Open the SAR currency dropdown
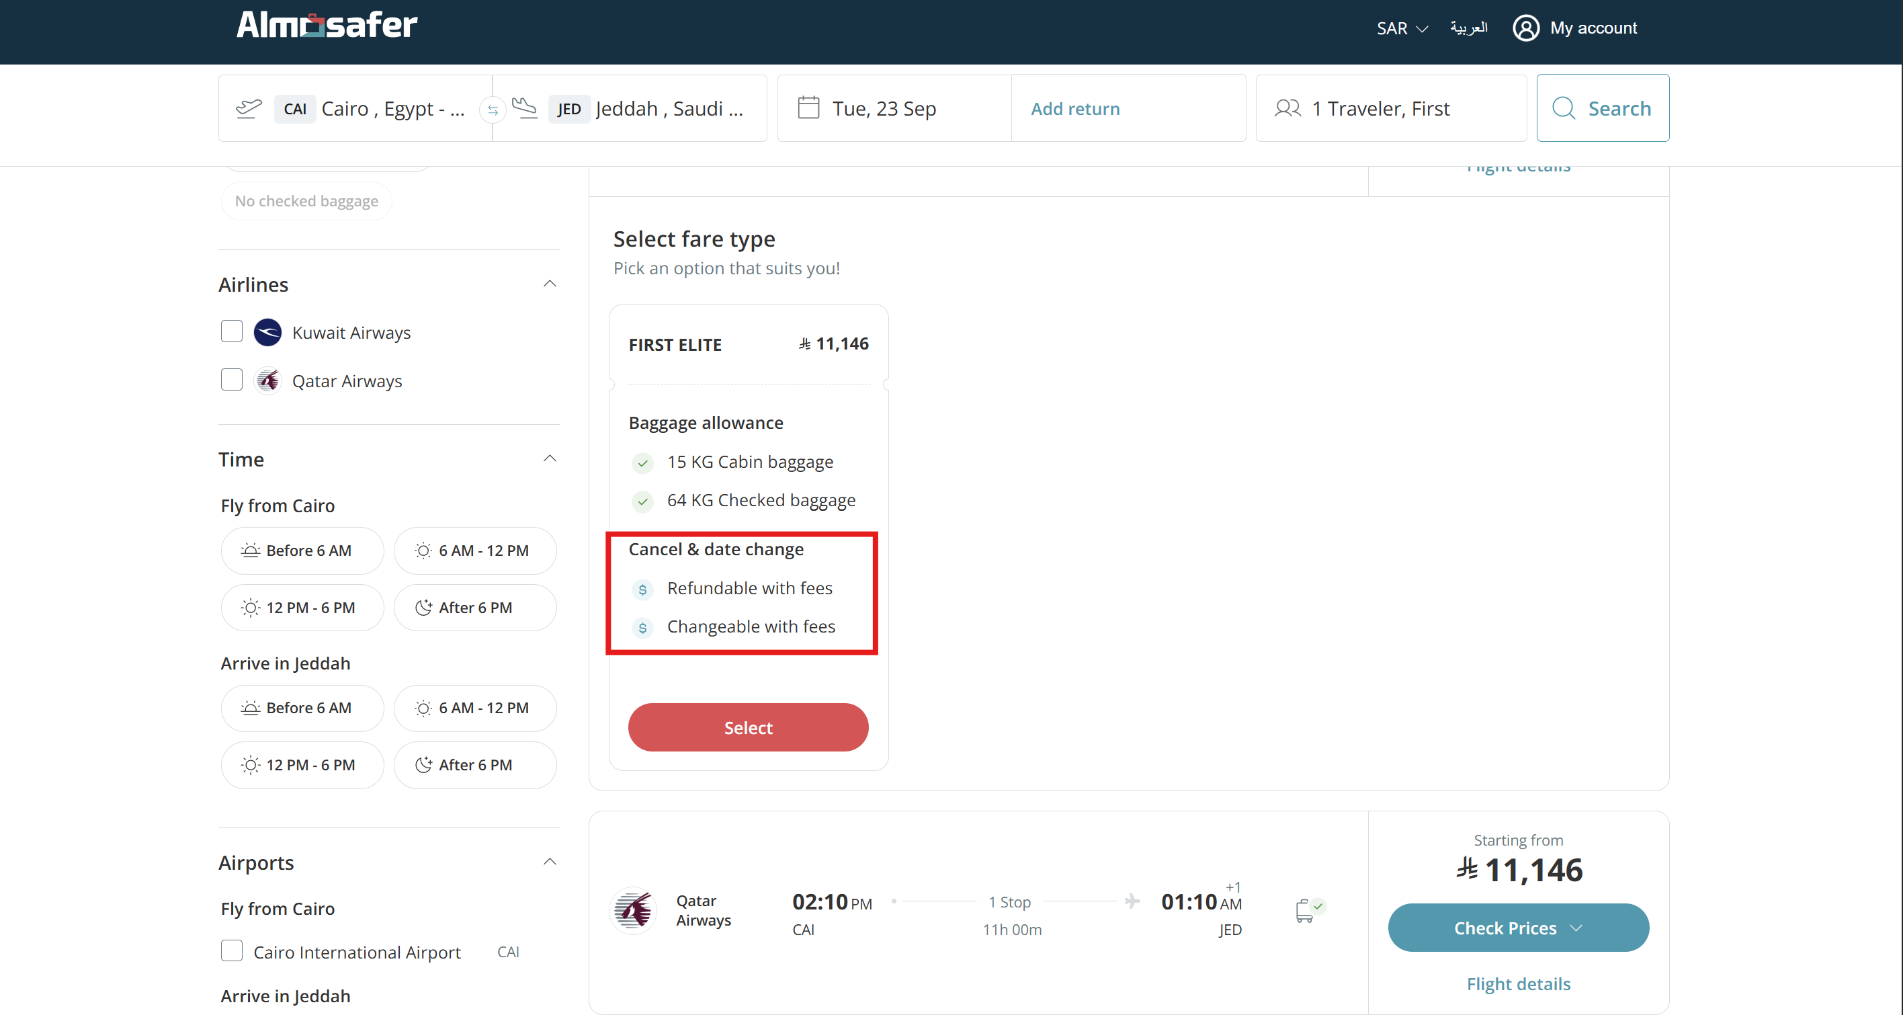The height and width of the screenshot is (1015, 1903). 1402,28
